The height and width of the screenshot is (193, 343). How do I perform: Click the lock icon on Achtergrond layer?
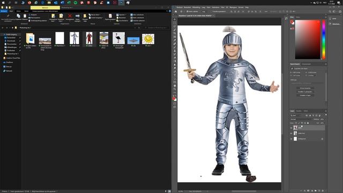(x=322, y=139)
